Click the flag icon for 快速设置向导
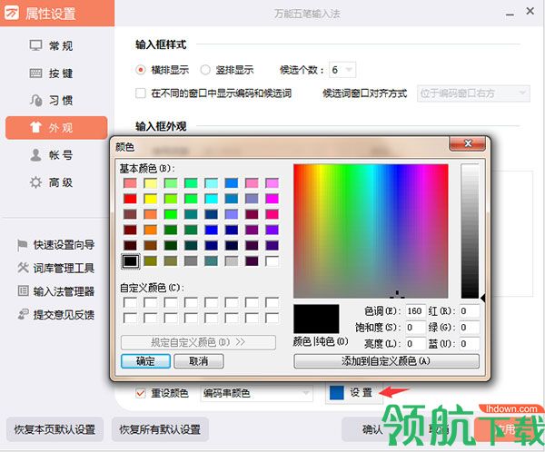The width and height of the screenshot is (545, 452). (x=22, y=245)
